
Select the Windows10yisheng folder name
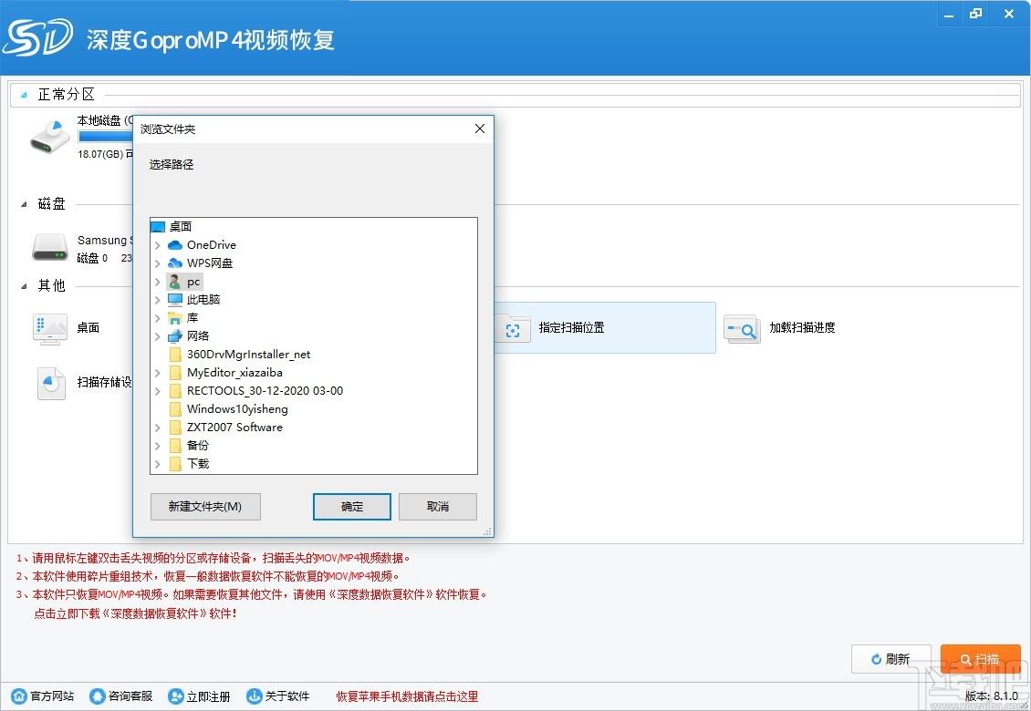(x=237, y=409)
